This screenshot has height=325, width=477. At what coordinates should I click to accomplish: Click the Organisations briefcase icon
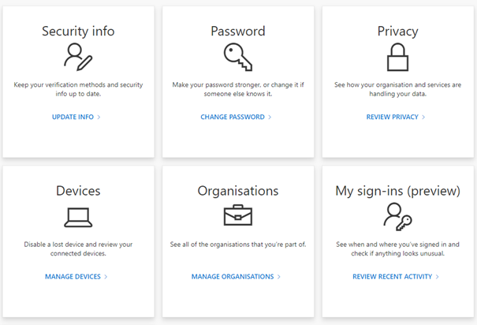coord(237,215)
